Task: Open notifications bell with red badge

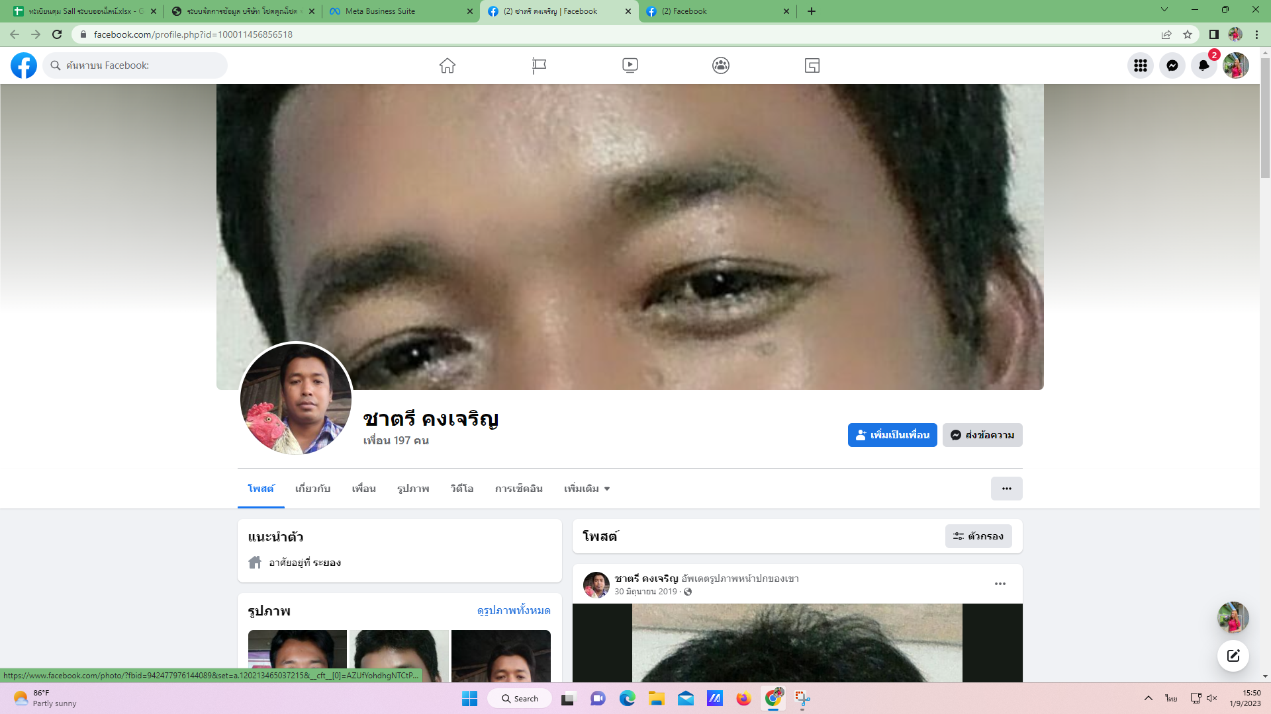Action: pos(1203,65)
